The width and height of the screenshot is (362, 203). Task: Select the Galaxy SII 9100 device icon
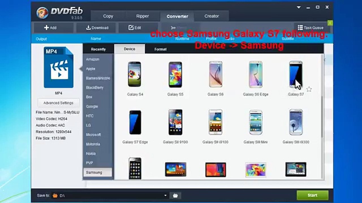point(175,122)
